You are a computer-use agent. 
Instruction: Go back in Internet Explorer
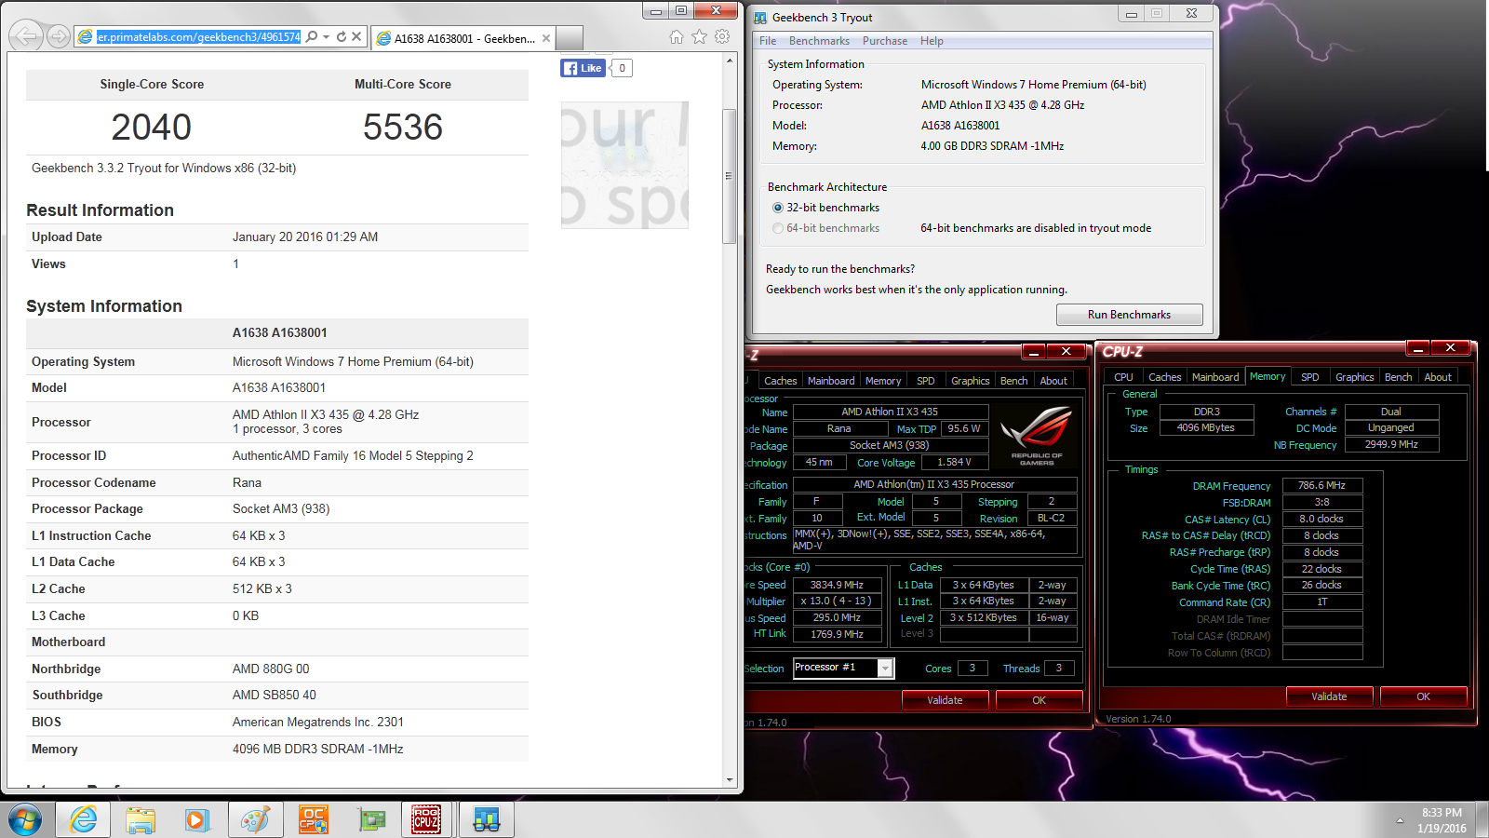point(26,36)
